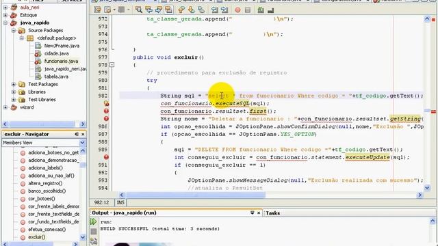Screen dimensions: 438x246
Task: Select excluir() in Navigator
Action: (x=36, y=237)
